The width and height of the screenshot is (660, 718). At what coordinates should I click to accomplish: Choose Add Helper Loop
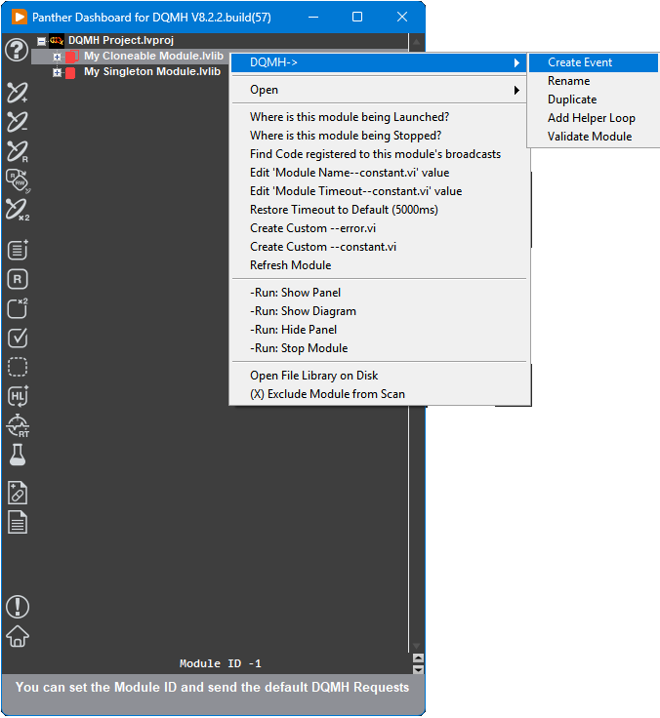[594, 118]
